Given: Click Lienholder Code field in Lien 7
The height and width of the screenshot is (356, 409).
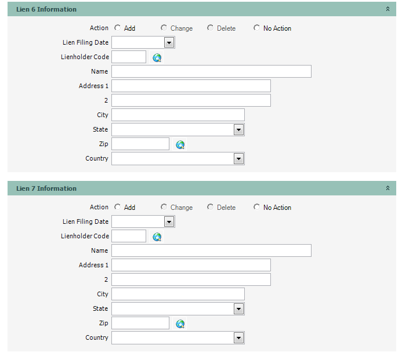Looking at the screenshot, I should (x=129, y=236).
